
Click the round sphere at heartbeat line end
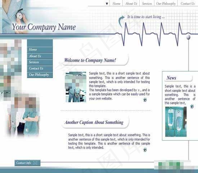188,37
